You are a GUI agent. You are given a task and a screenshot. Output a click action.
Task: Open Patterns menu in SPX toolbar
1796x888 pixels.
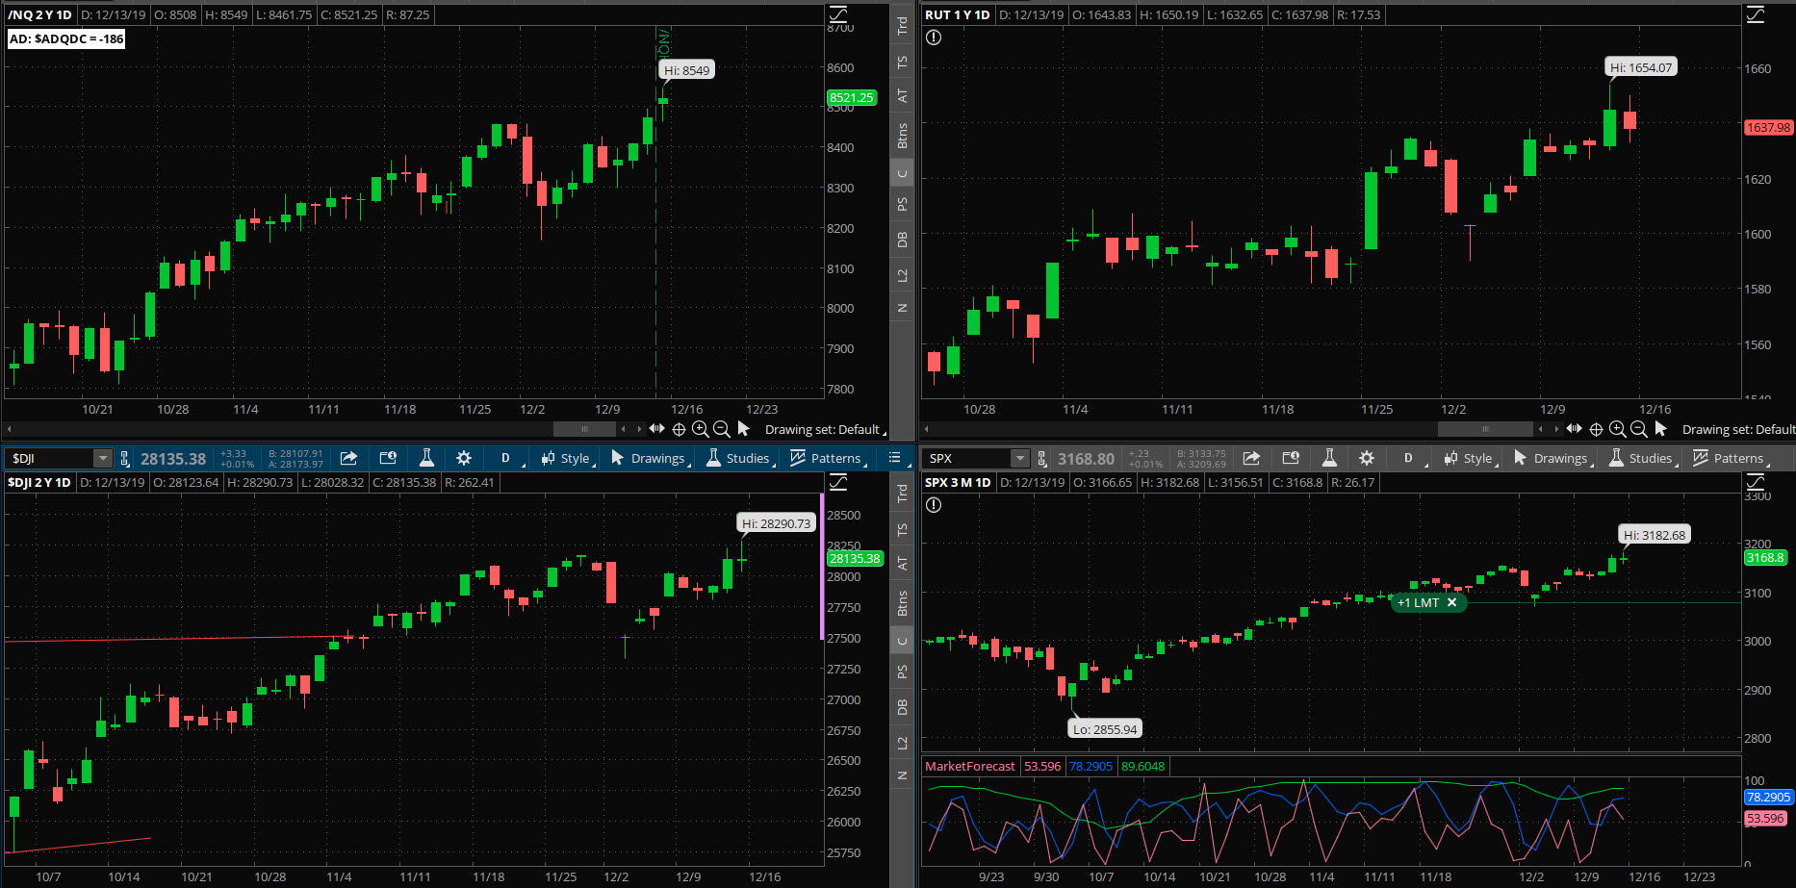point(1731,458)
